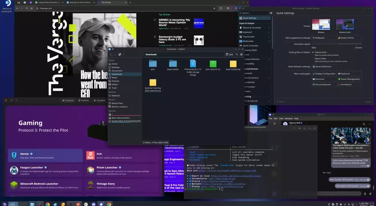Toggle Split view in Dolphin

click(229, 54)
